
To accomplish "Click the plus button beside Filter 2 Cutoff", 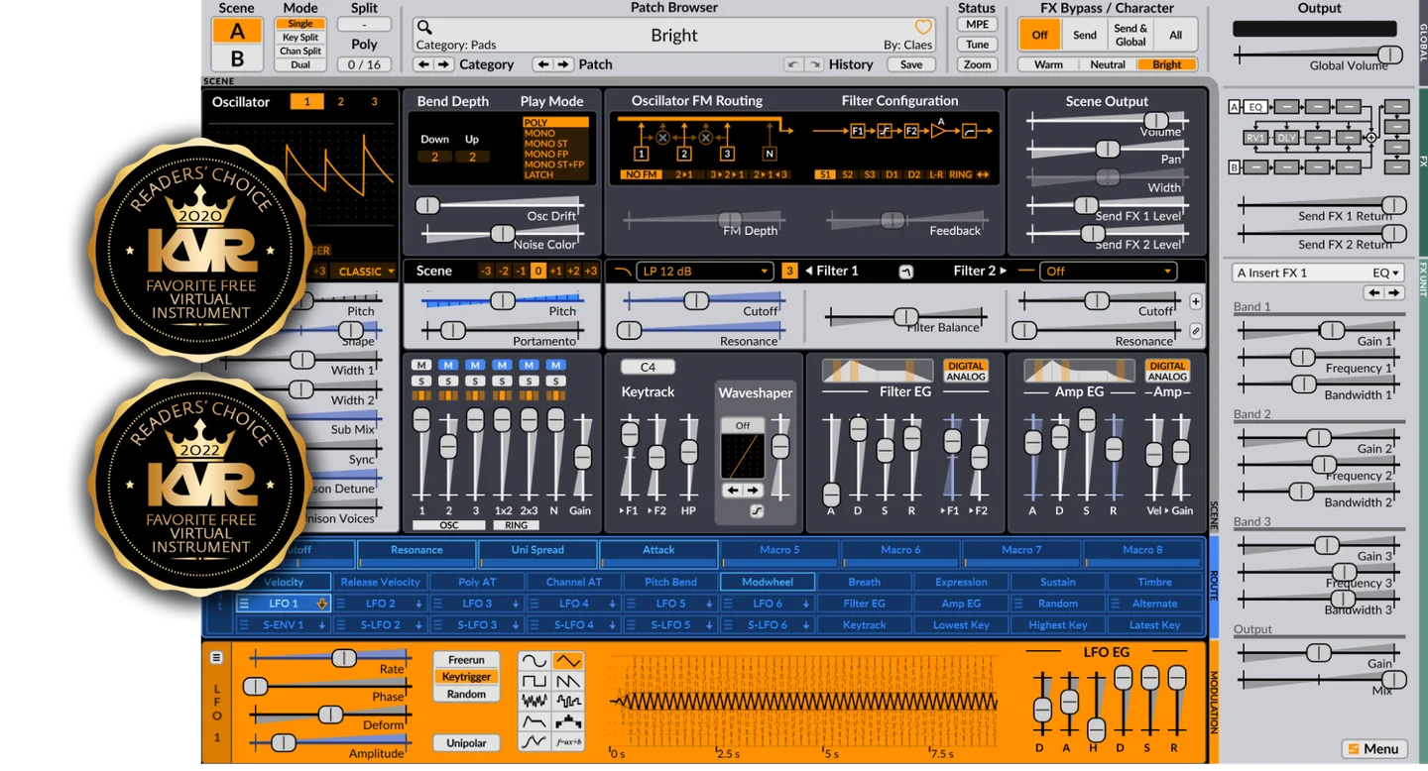I will (x=1196, y=301).
